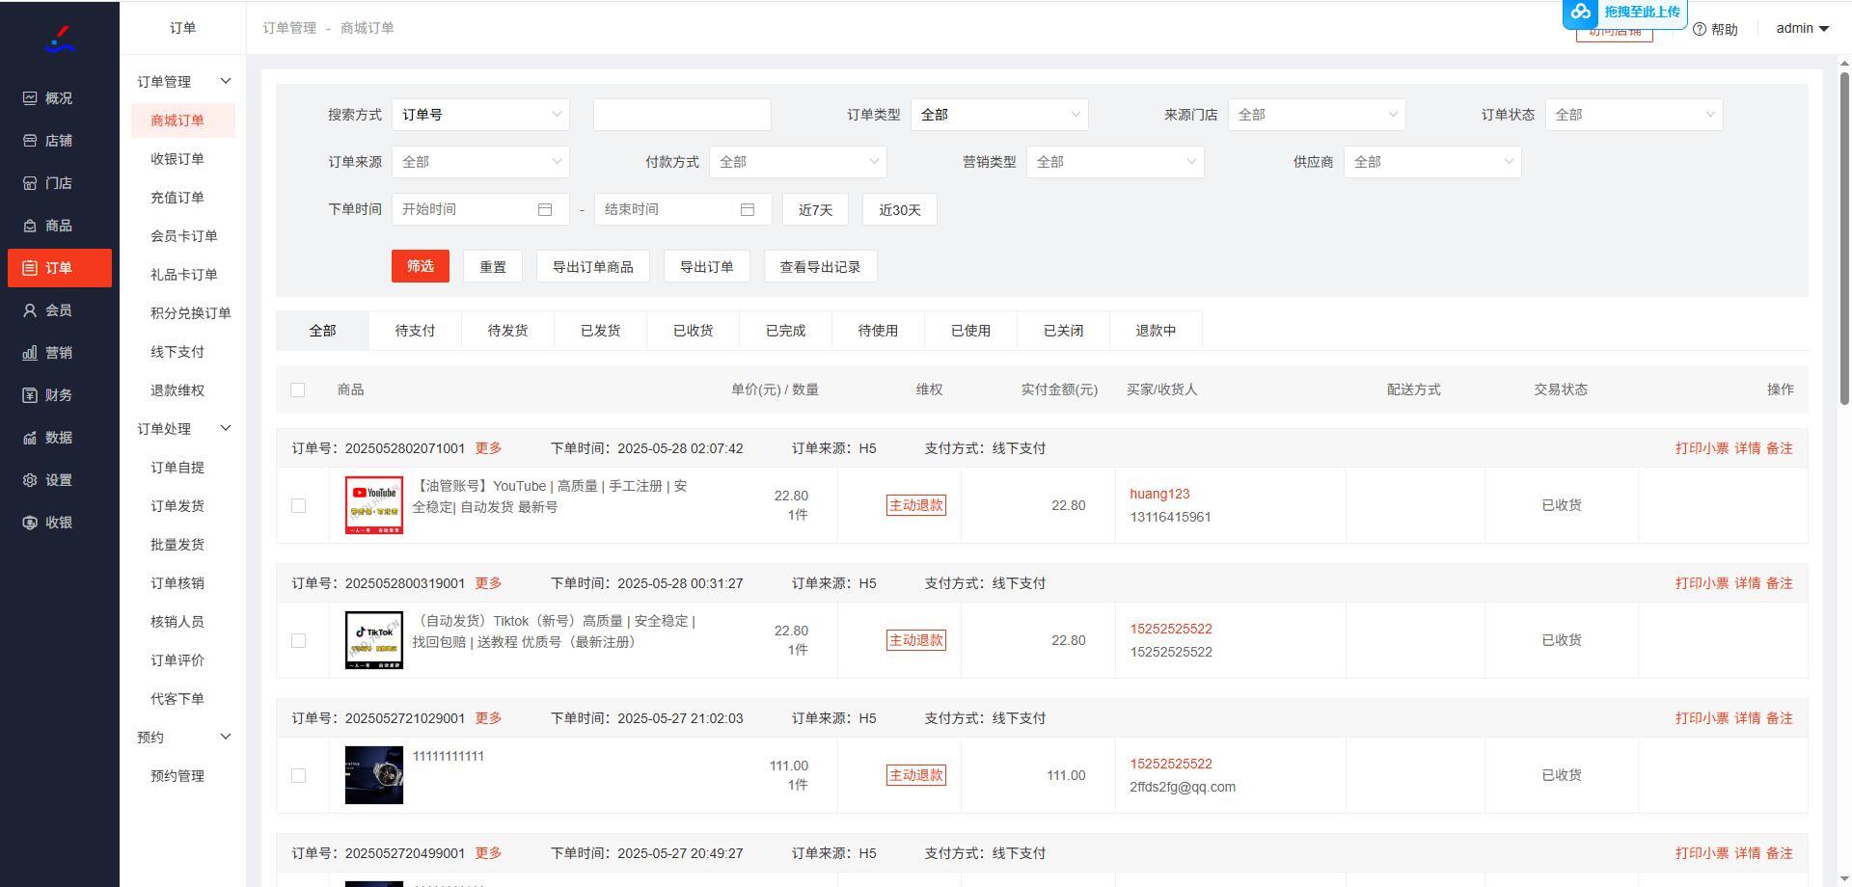The height and width of the screenshot is (887, 1852).
Task: Open the 付款方式 dropdown
Action: tap(798, 162)
